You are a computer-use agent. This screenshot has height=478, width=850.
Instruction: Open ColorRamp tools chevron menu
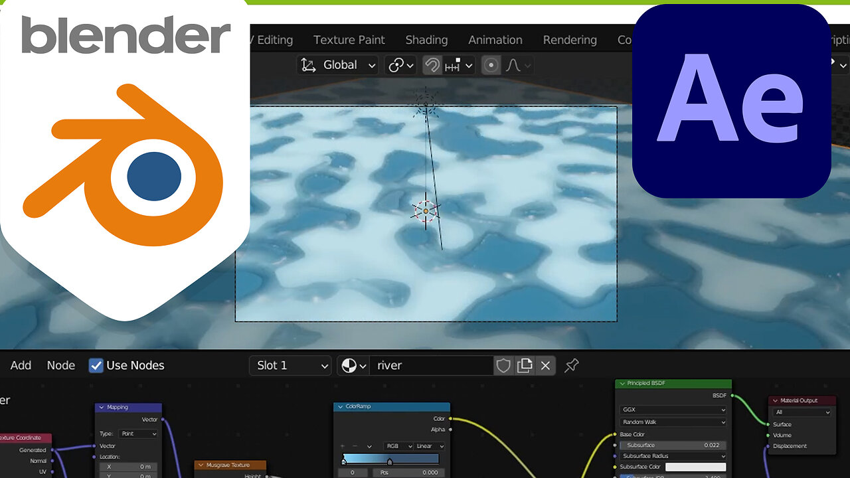click(x=369, y=446)
